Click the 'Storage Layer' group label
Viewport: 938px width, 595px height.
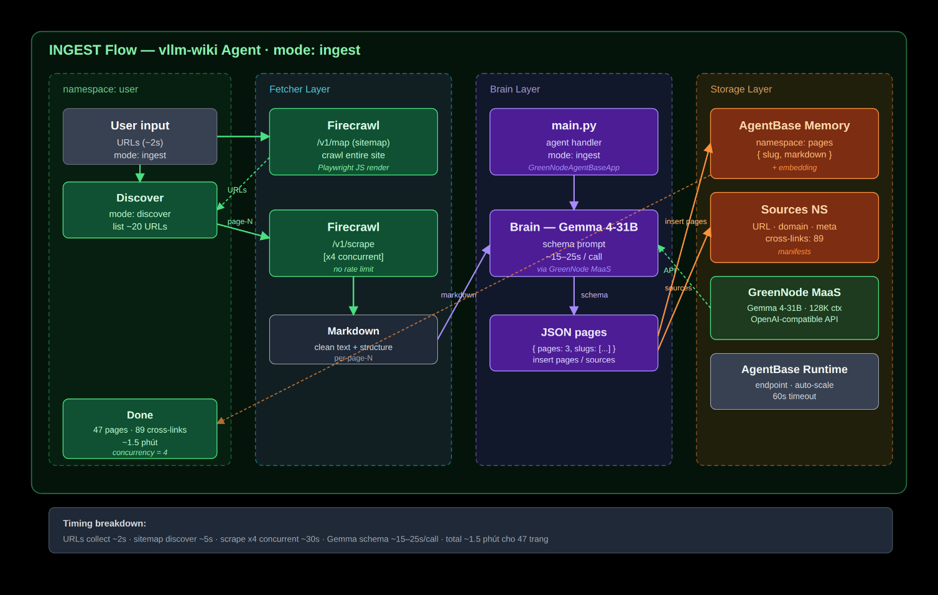click(741, 89)
